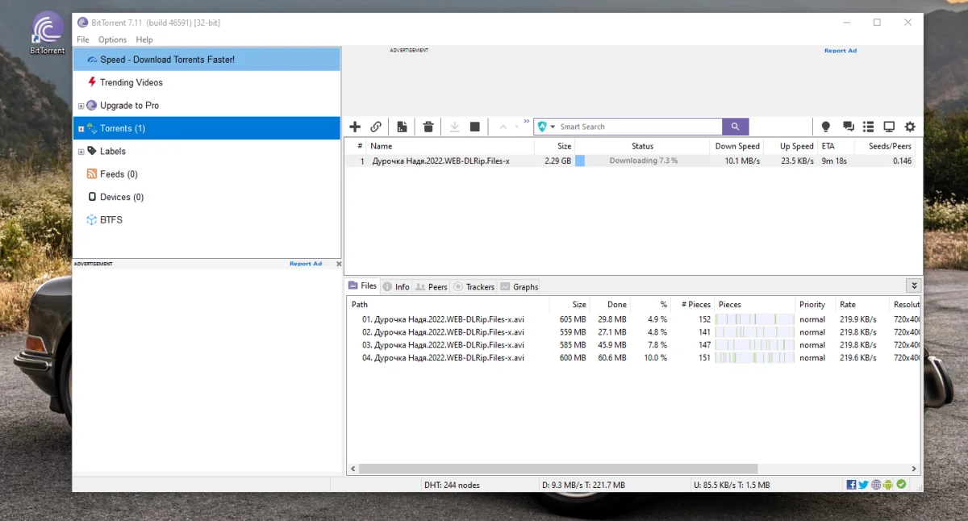Collapse the details pane with the double chevron

[913, 286]
